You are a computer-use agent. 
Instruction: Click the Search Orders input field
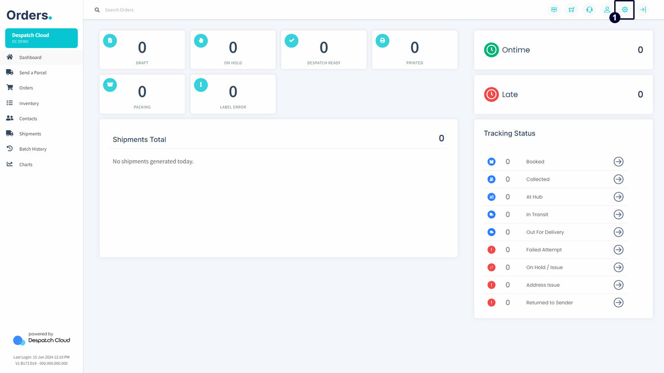pyautogui.click(x=221, y=10)
